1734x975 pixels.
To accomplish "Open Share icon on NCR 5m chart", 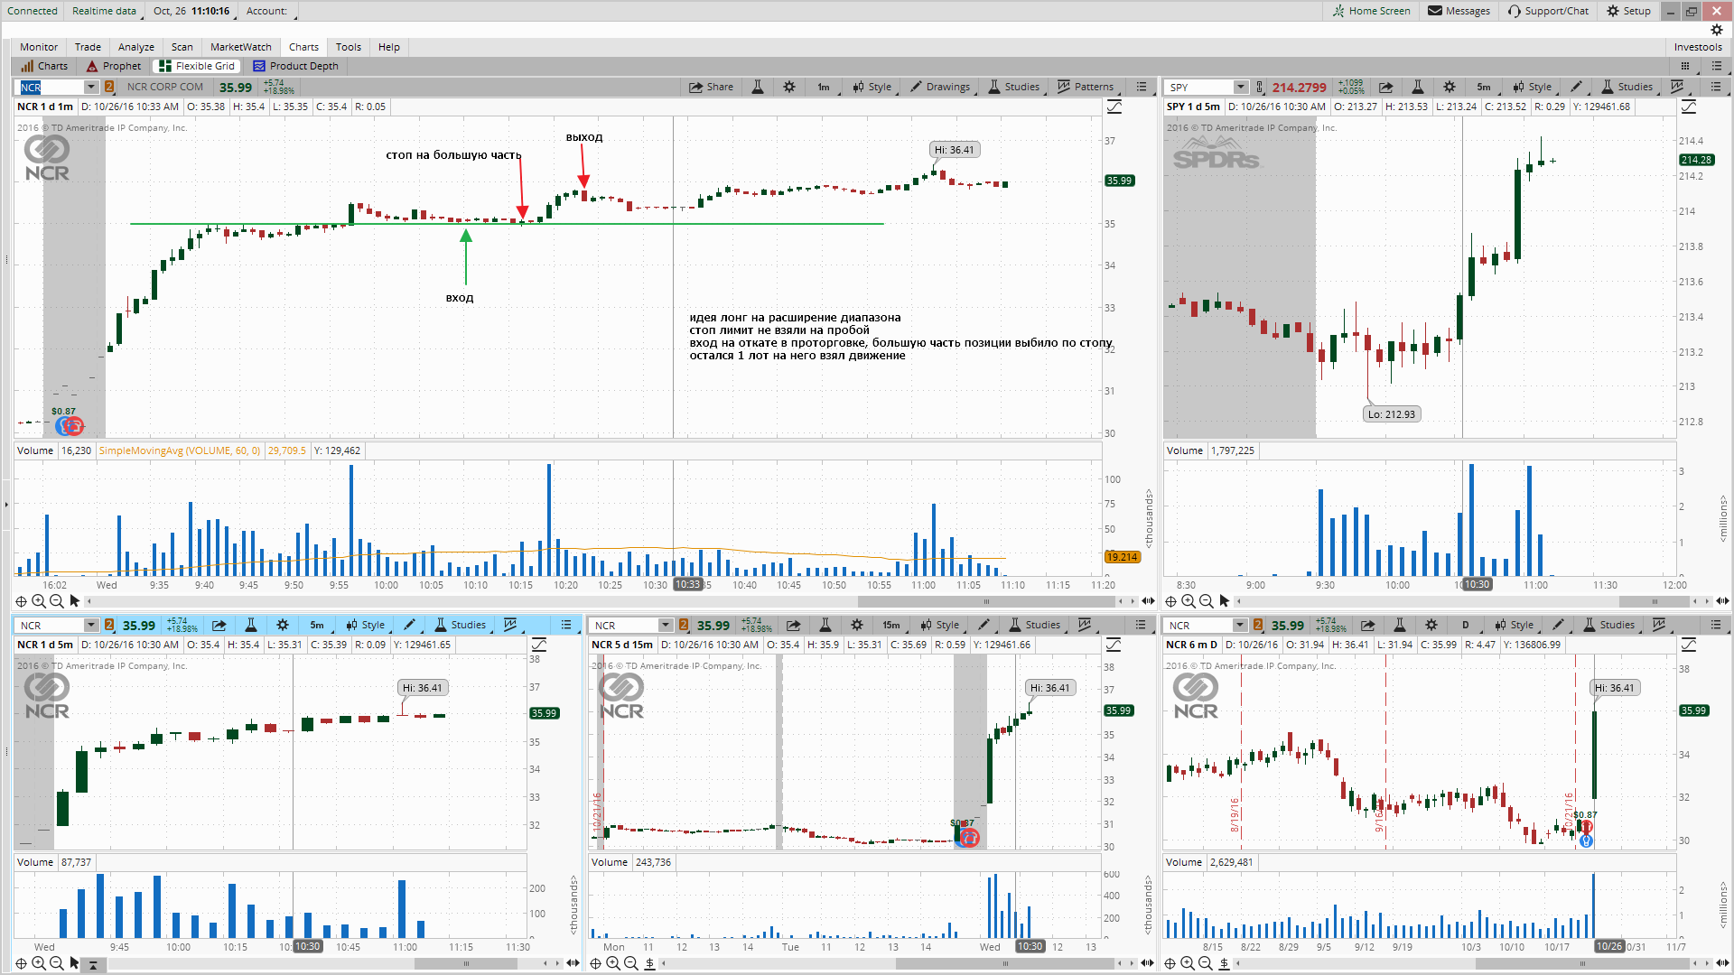I will pyautogui.click(x=219, y=625).
